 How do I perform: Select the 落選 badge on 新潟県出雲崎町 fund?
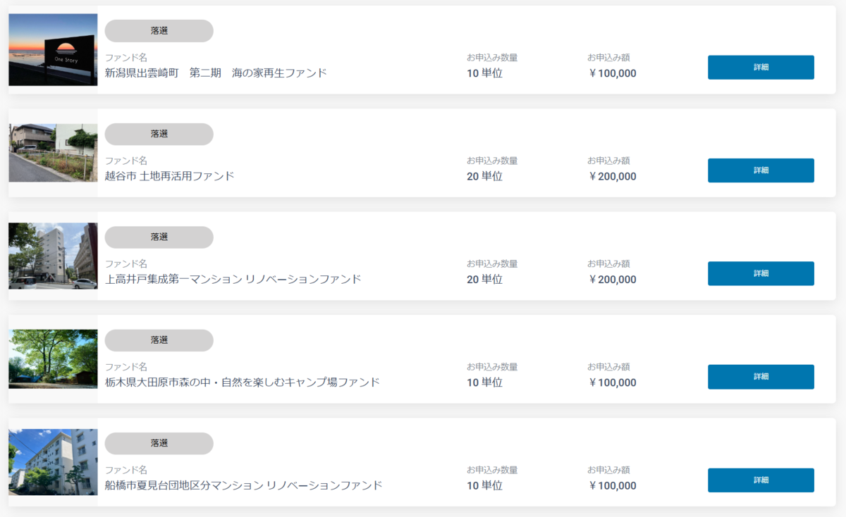159,31
